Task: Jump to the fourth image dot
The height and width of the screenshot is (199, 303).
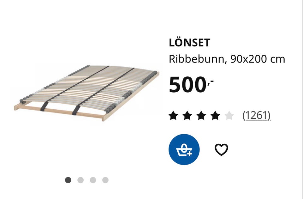Action: [105, 180]
